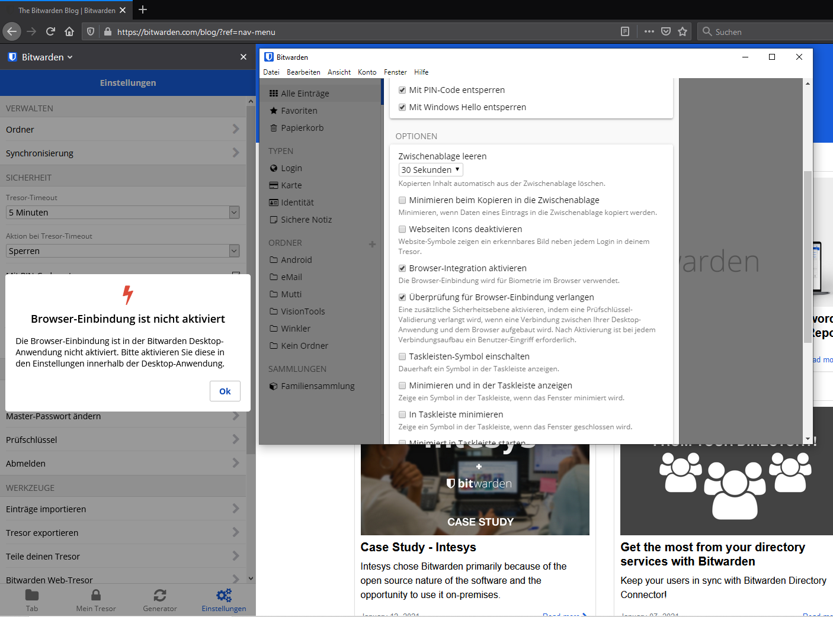Screen dimensions: 833x617
Task: Select the Login globe icon
Action: coord(273,168)
